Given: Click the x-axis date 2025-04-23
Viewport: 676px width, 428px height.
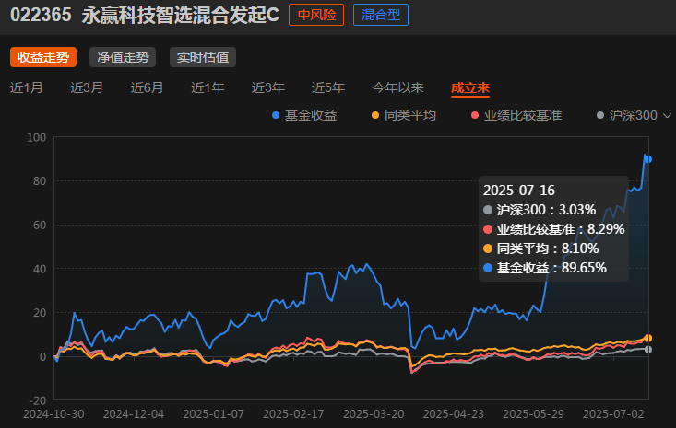Looking at the screenshot, I should pos(454,414).
